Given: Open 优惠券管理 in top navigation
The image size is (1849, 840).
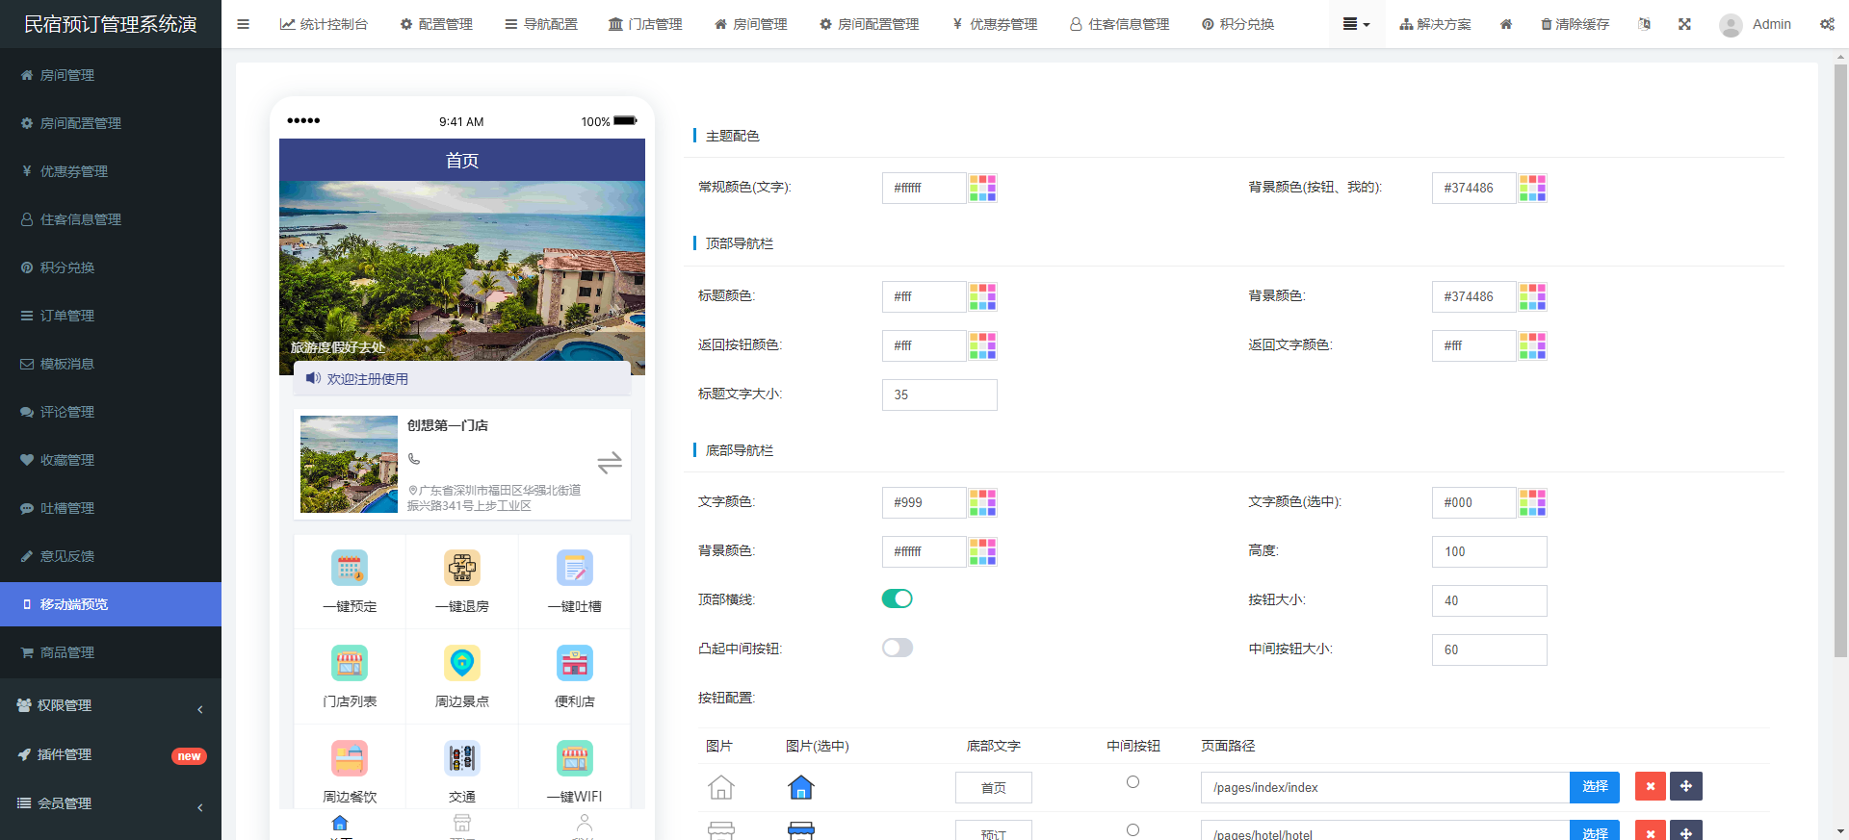Looking at the screenshot, I should point(995,24).
